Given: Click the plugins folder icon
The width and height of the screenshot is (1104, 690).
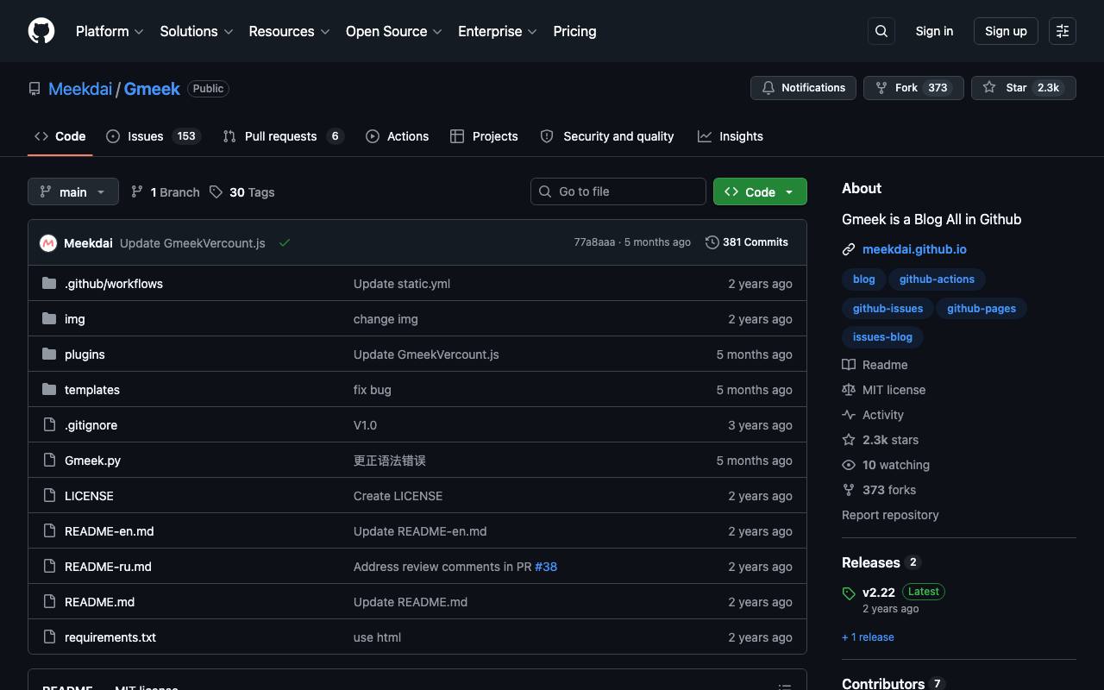Looking at the screenshot, I should pyautogui.click(x=49, y=354).
